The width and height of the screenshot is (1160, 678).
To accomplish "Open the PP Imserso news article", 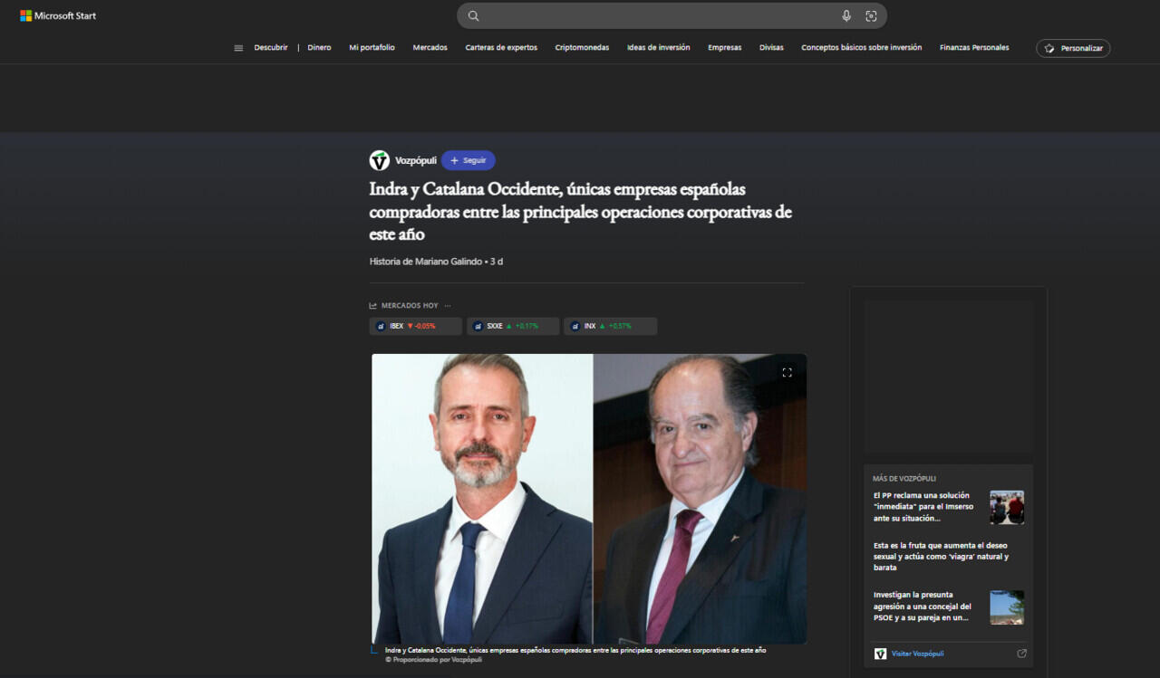I will [x=923, y=507].
